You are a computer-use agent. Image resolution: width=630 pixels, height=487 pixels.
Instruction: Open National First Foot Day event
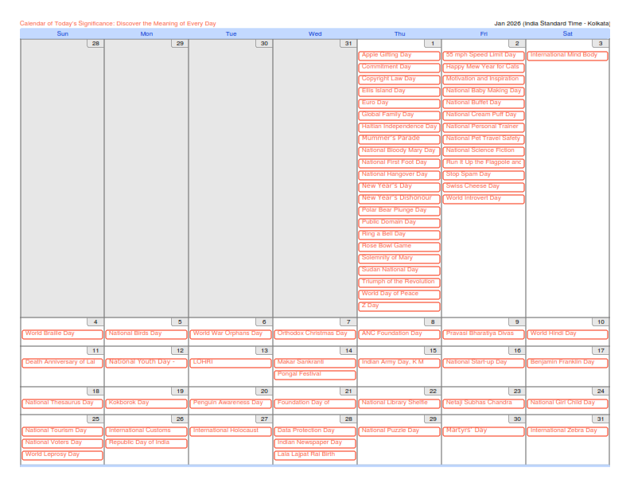coord(399,163)
